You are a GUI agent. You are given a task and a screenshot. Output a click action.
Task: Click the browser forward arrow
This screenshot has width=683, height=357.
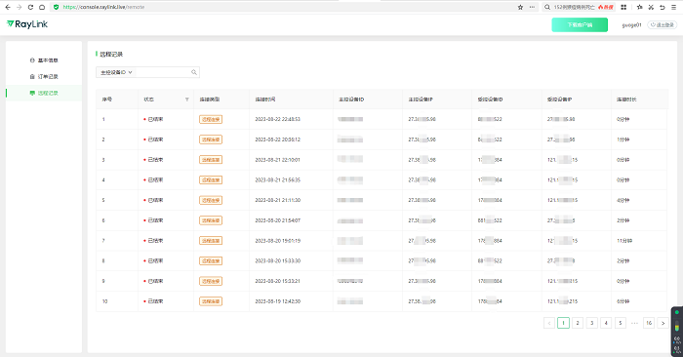point(19,7)
